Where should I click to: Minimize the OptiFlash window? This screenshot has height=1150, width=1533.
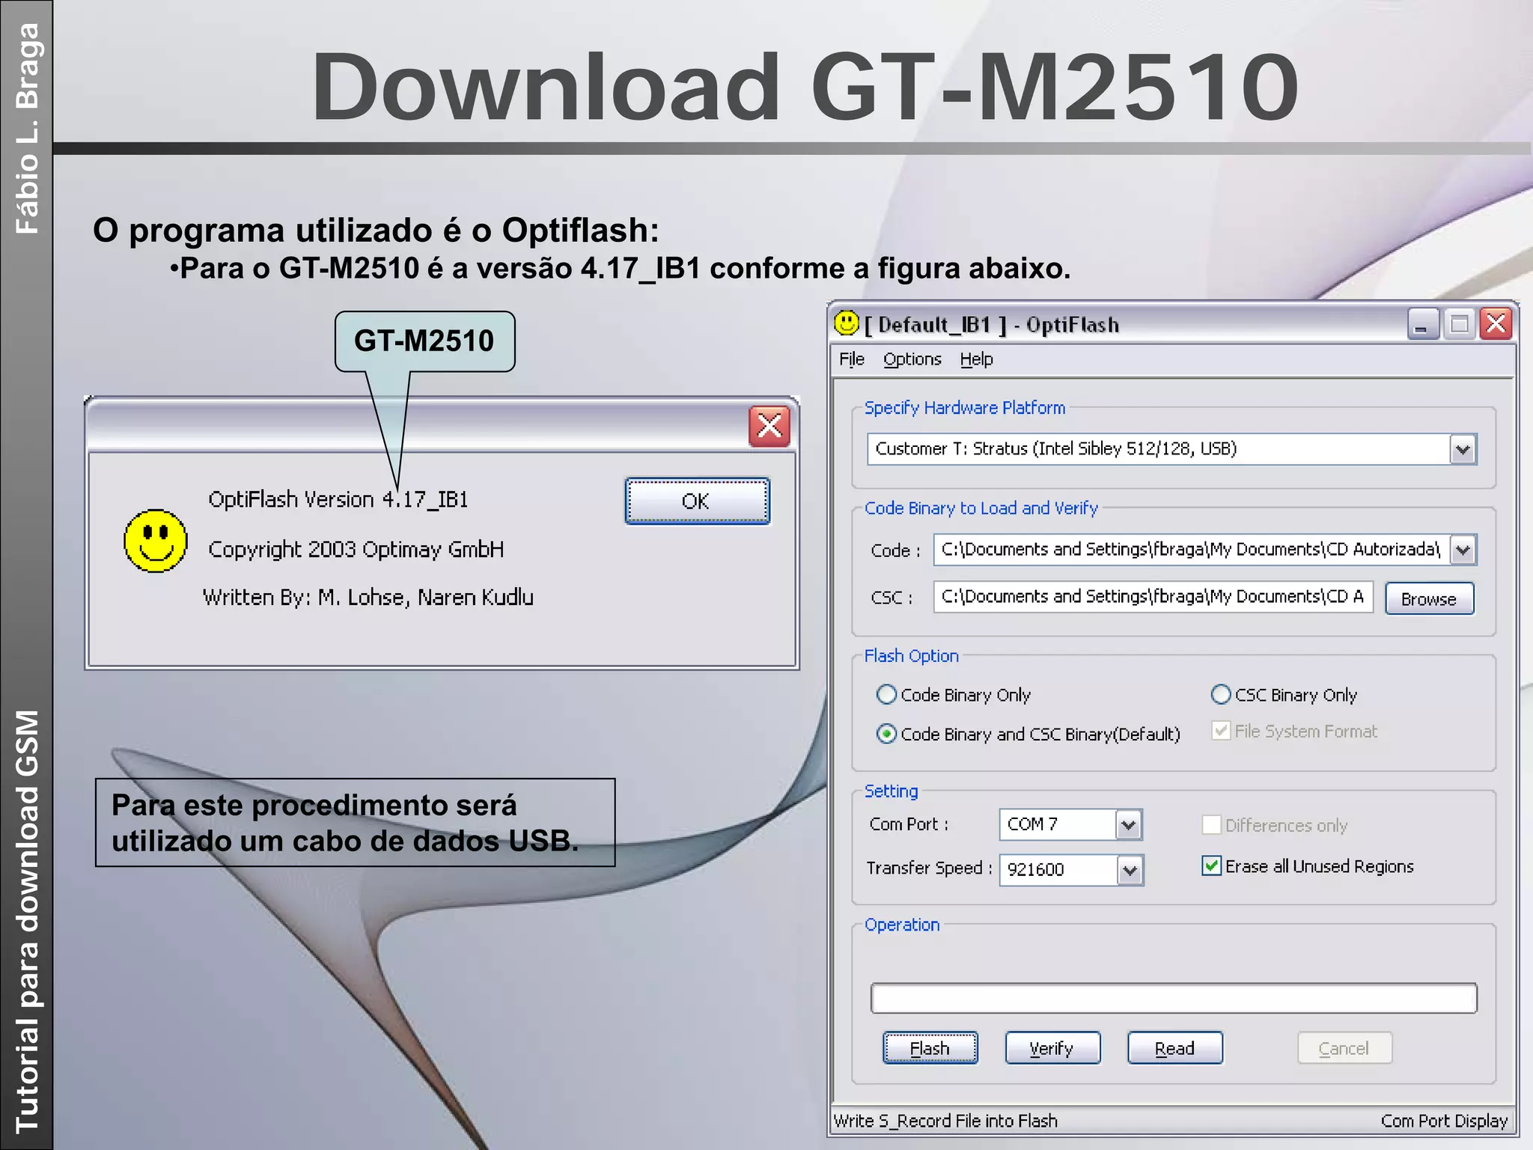(1422, 325)
